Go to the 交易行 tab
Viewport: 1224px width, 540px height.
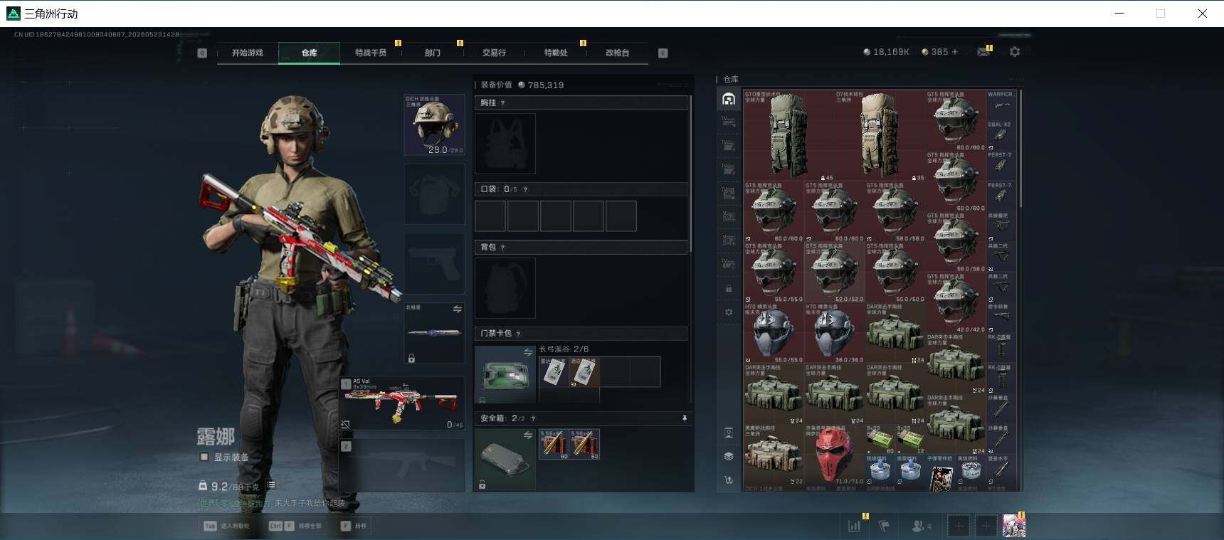[494, 53]
